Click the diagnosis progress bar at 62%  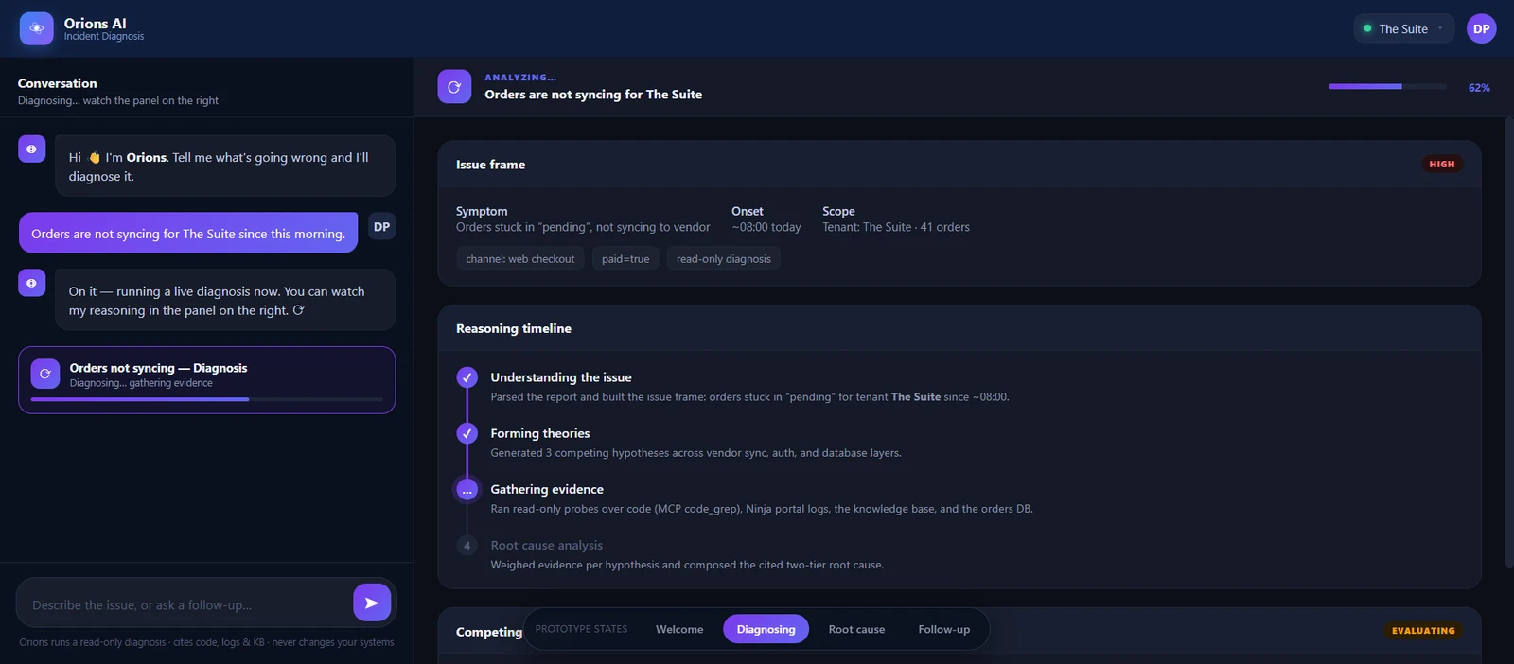(x=1387, y=86)
